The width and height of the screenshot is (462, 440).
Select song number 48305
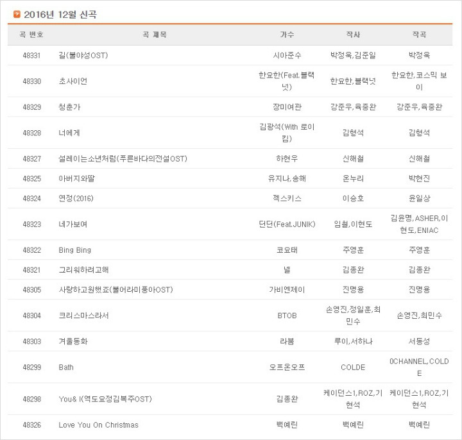31,290
